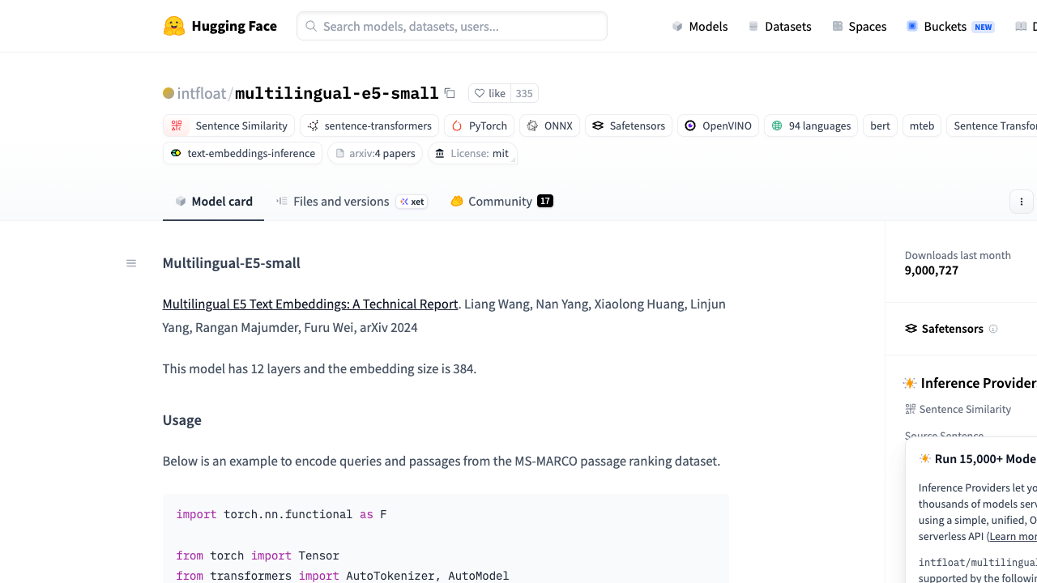
Task: Switch to Files and versions tab
Action: point(352,202)
